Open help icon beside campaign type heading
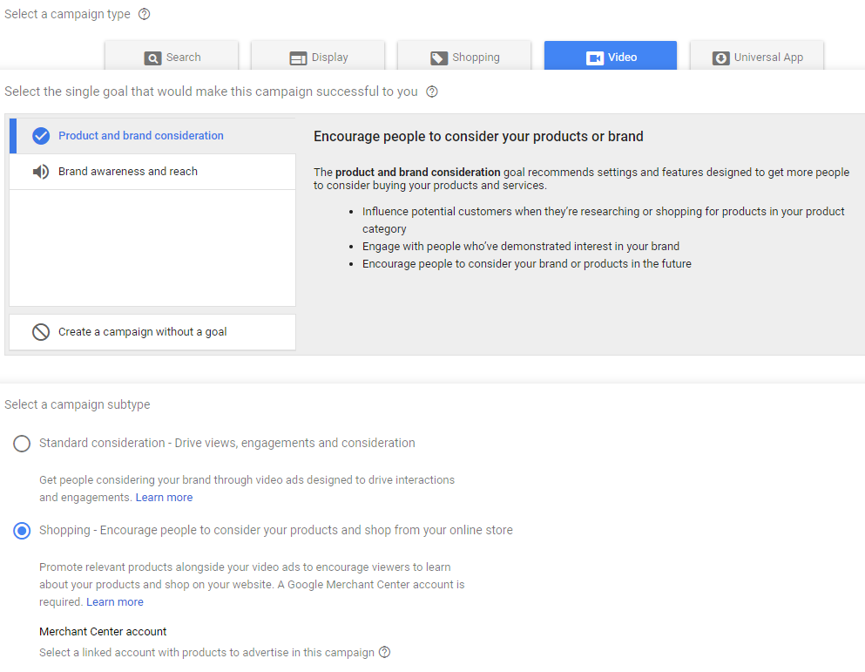This screenshot has height=672, width=865. [x=145, y=14]
